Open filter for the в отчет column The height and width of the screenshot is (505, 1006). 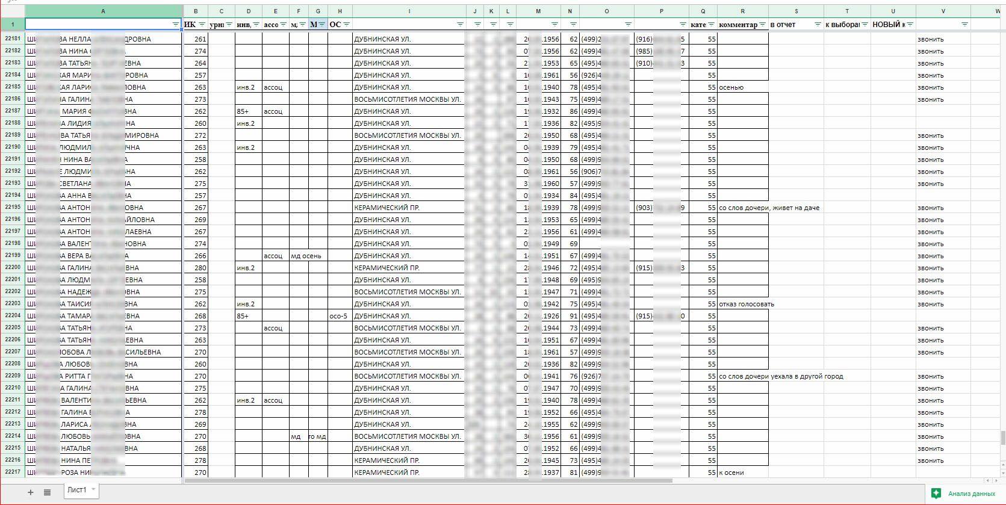pyautogui.click(x=818, y=25)
